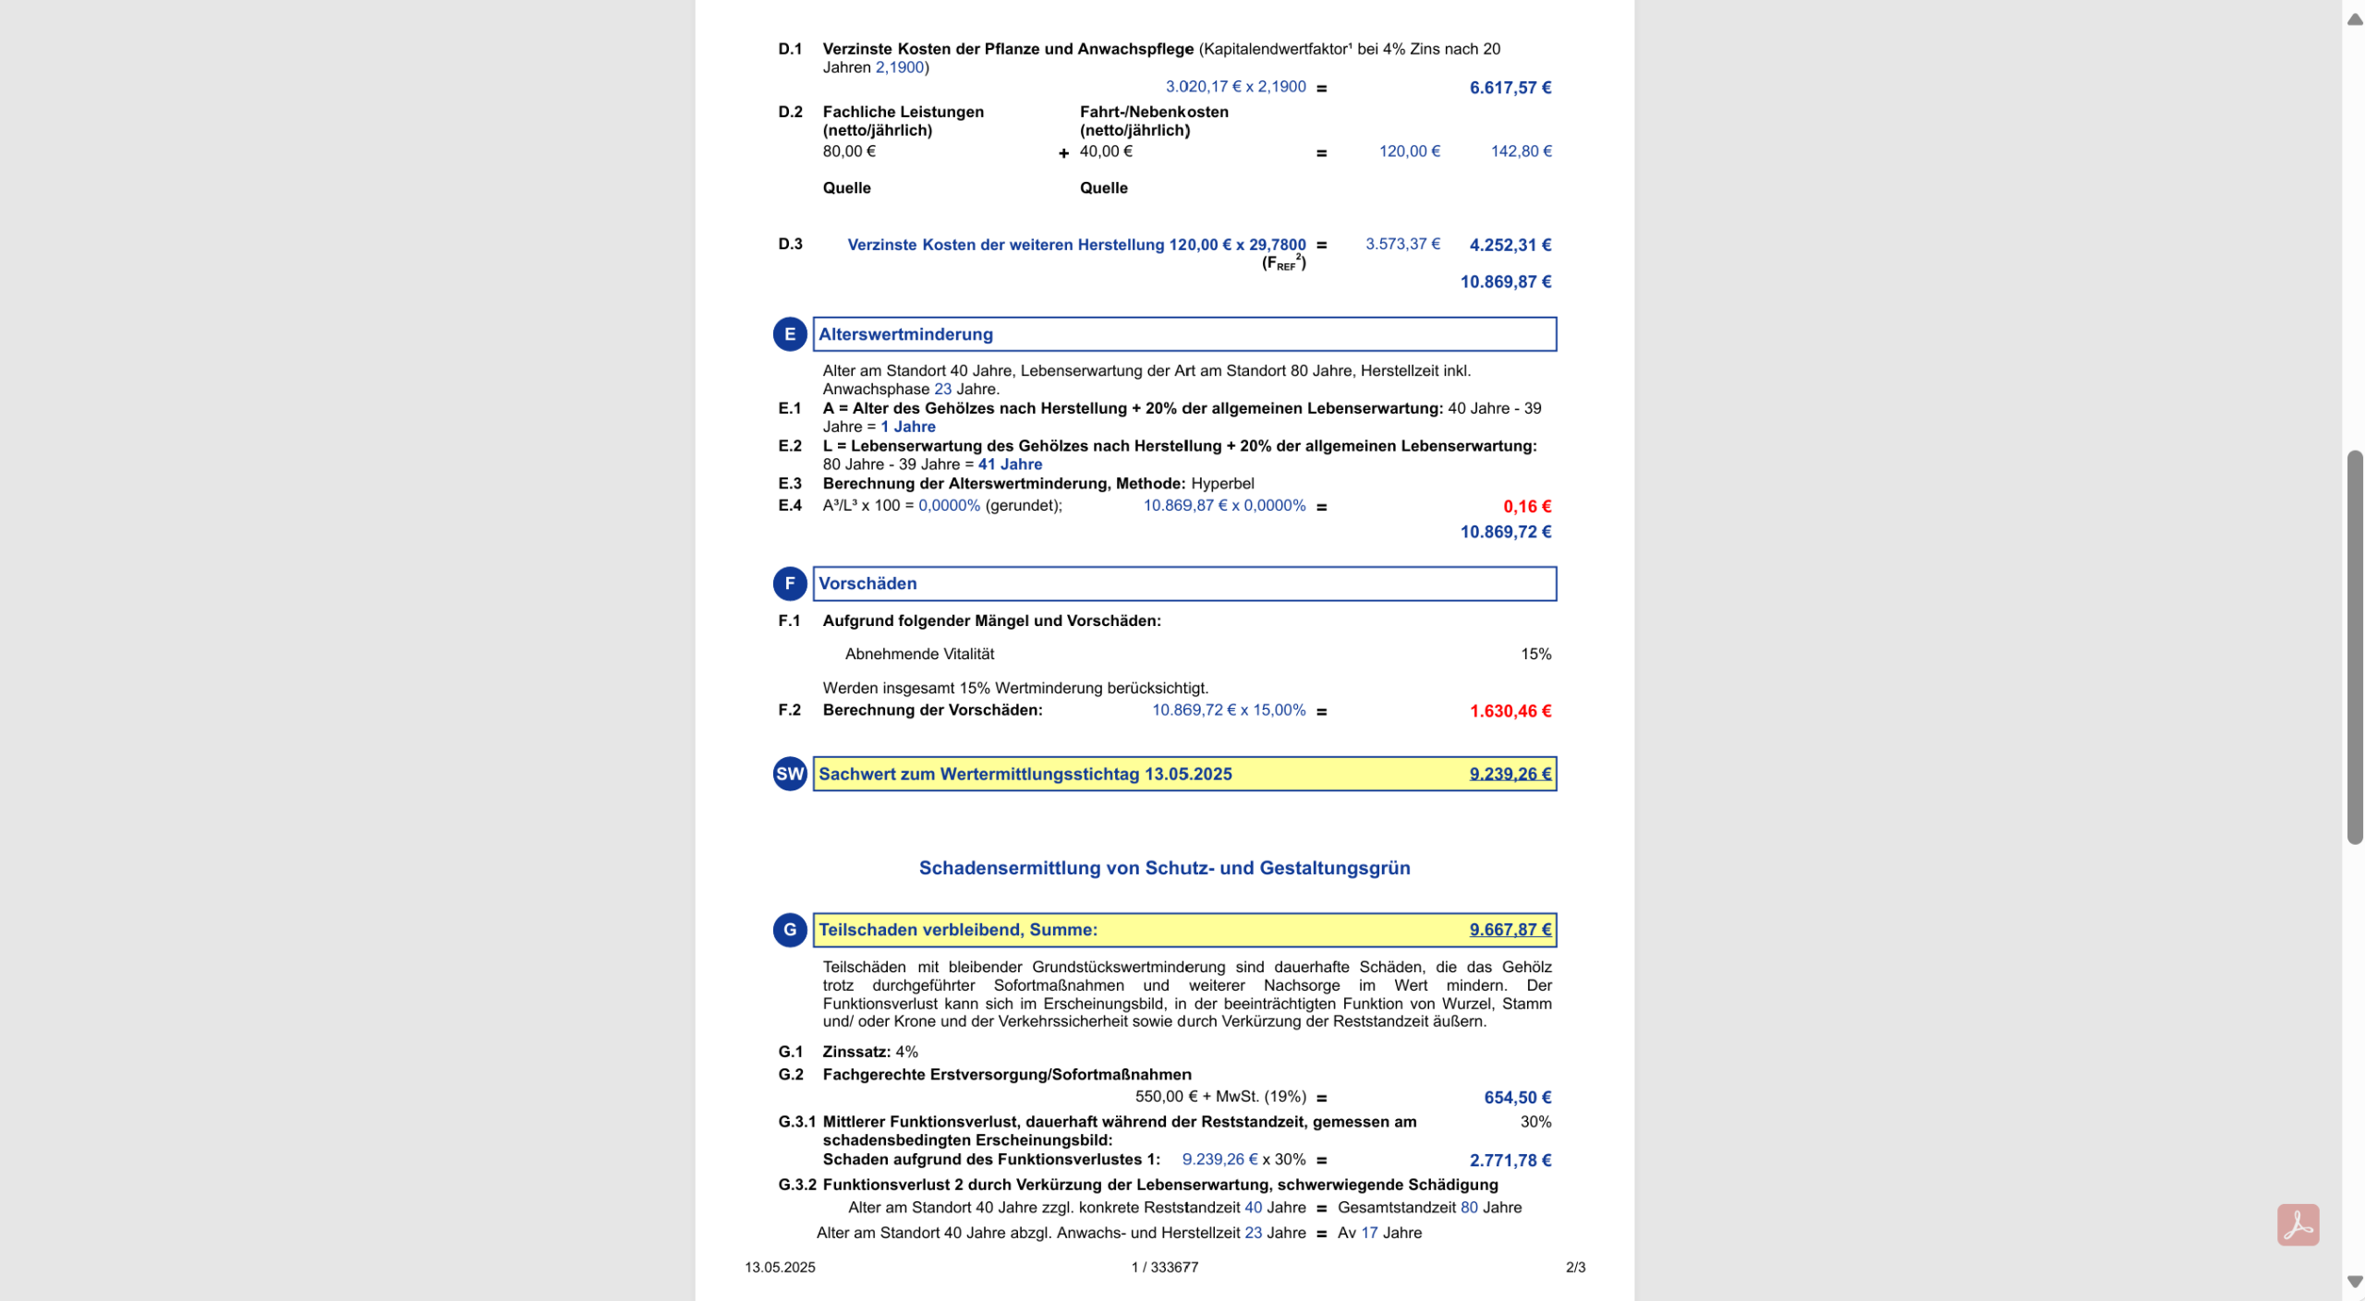Click the scrollbar down arrow
2365x1301 pixels.
[x=2355, y=1282]
